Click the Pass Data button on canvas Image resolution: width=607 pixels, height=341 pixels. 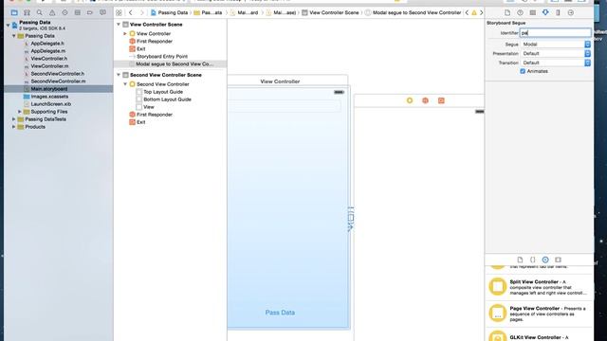click(280, 313)
